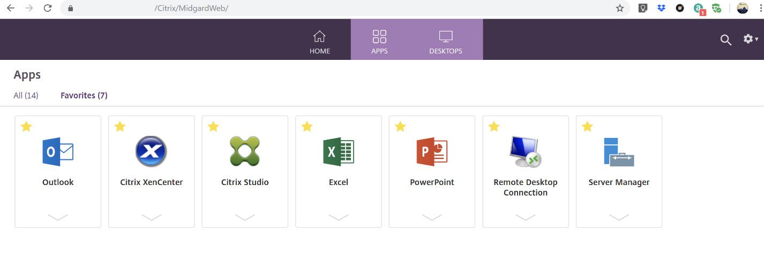The width and height of the screenshot is (764, 254).
Task: Show Excel details with the chevron
Action: pos(339,217)
